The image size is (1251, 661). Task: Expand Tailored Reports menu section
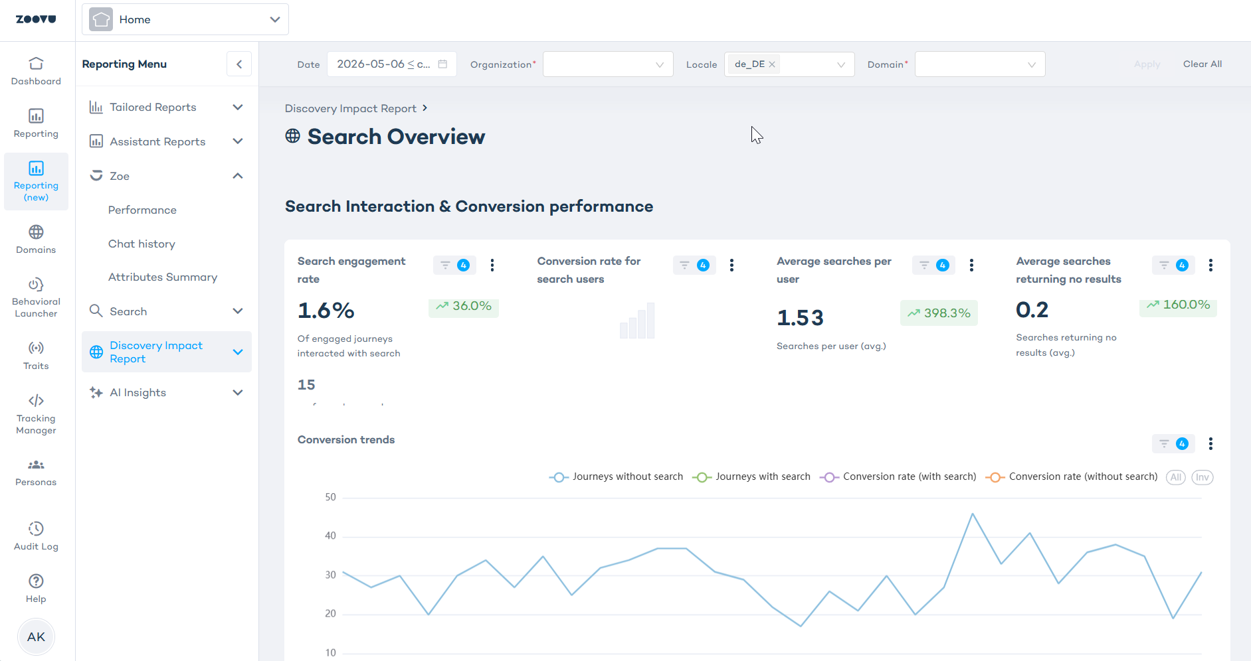pyautogui.click(x=167, y=108)
